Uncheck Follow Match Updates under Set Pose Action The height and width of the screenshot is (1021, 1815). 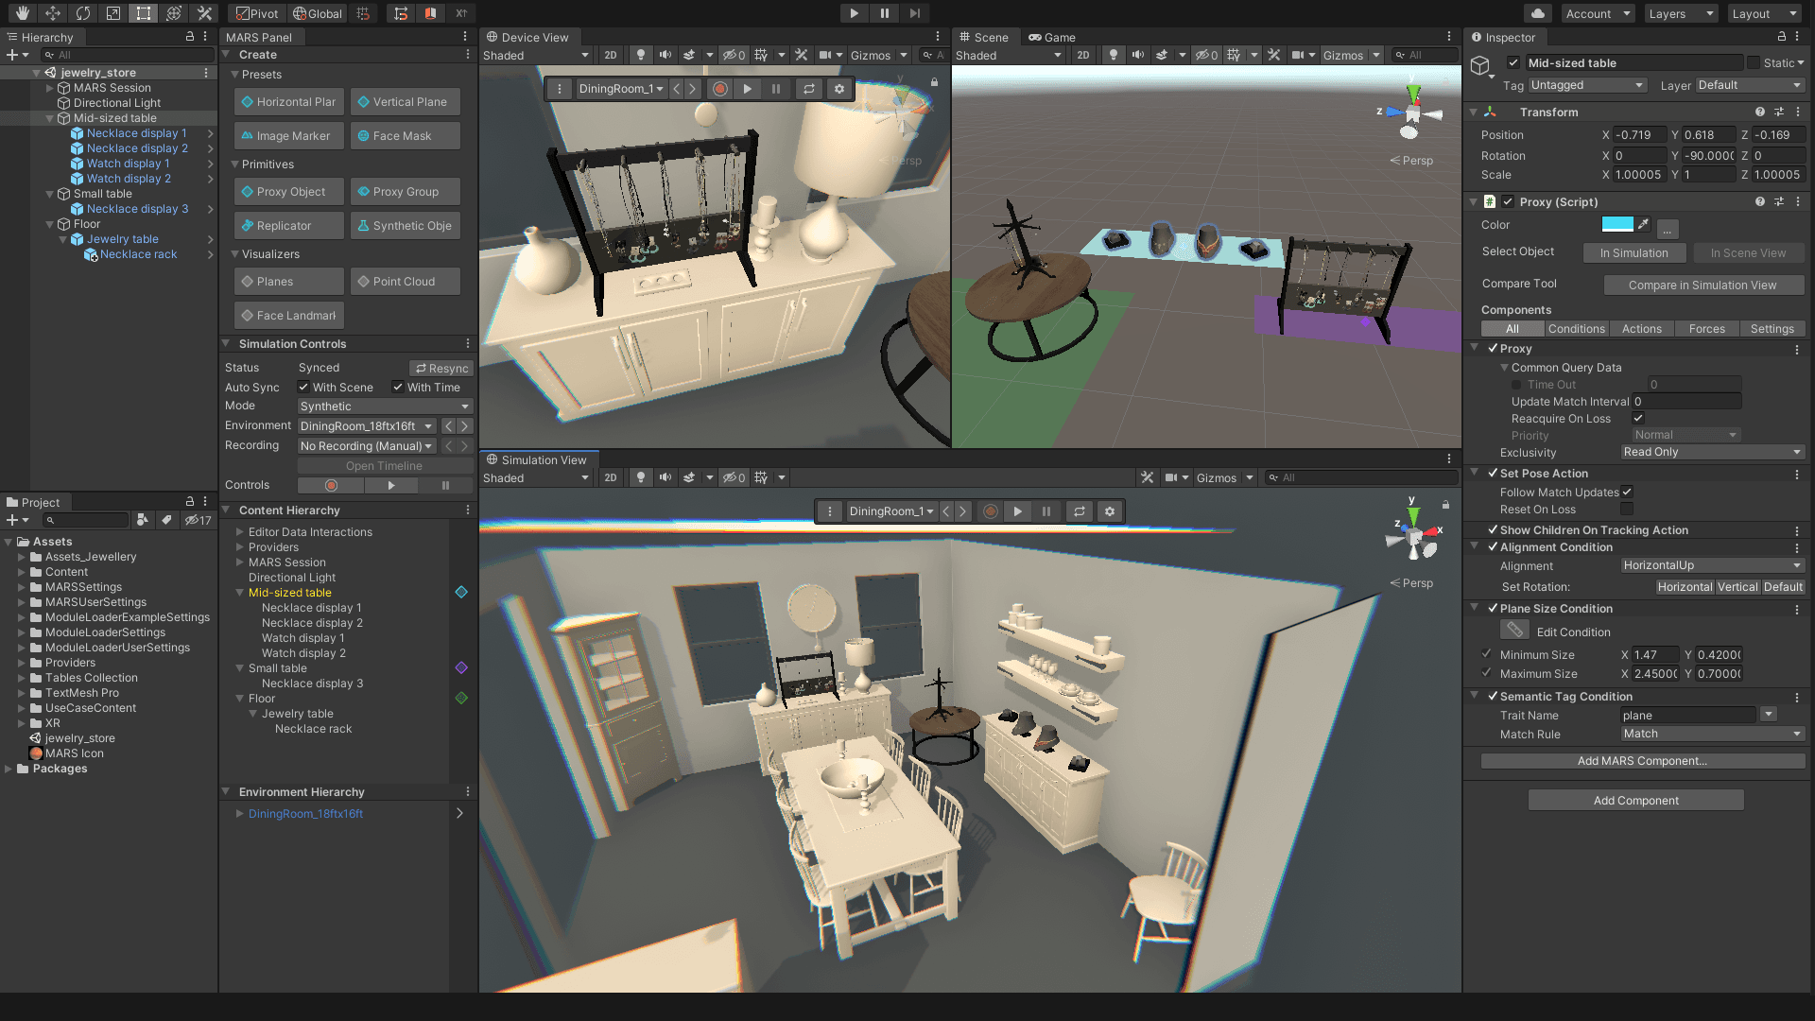point(1628,492)
